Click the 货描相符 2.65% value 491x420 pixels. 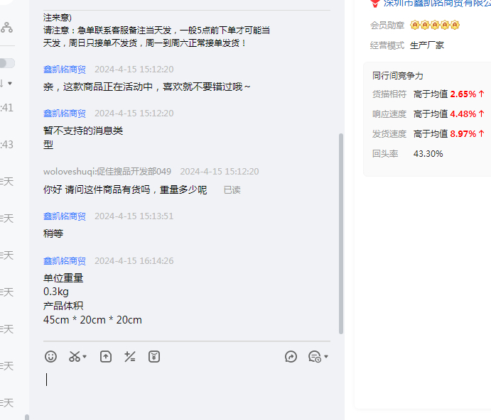tap(463, 94)
